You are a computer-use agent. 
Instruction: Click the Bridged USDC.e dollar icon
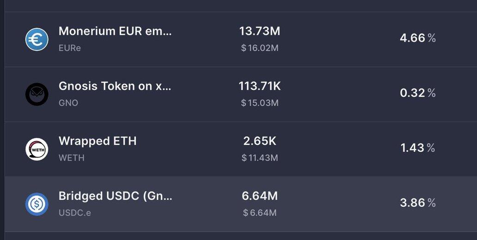click(37, 204)
